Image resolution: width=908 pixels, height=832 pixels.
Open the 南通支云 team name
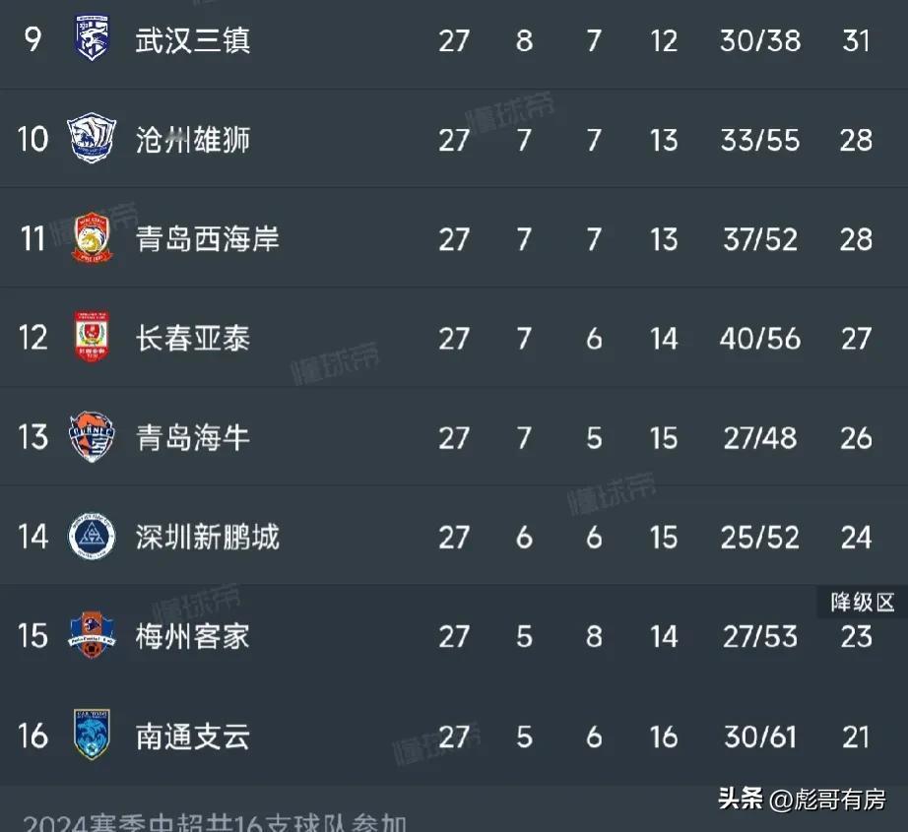point(193,736)
